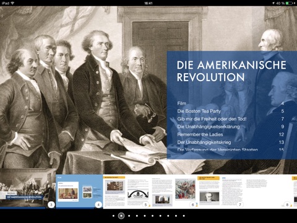This screenshot has width=297, height=223.
Task: Tap the "iPad" label in status bar
Action: (5, 3)
